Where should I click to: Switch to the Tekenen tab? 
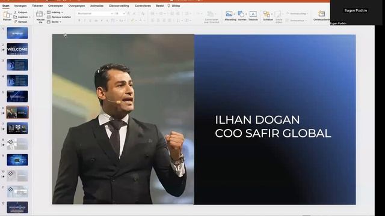37,5
